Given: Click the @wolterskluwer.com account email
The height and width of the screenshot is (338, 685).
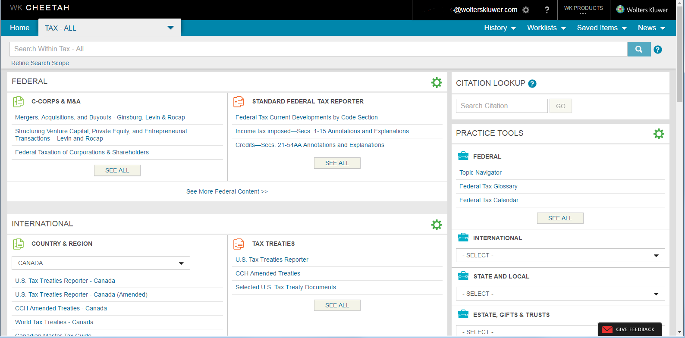Looking at the screenshot, I should [486, 10].
